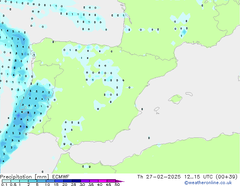The image size is (240, 186).
Task: Click the purple arrow ending the legend
Action: point(120,181)
